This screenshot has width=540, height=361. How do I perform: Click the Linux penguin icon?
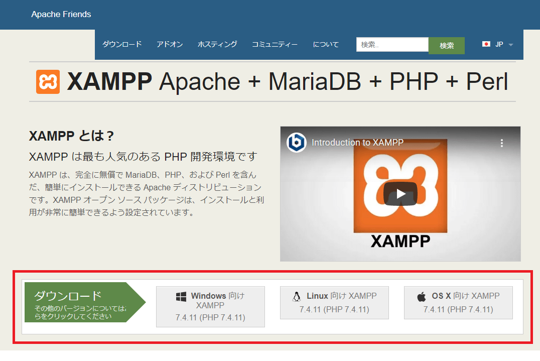[x=296, y=297]
